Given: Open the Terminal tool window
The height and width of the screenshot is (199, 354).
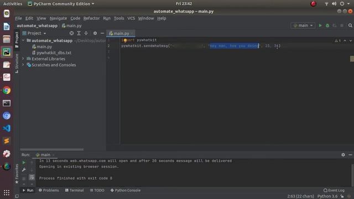Looking at the screenshot, I should pyautogui.click(x=75, y=190).
